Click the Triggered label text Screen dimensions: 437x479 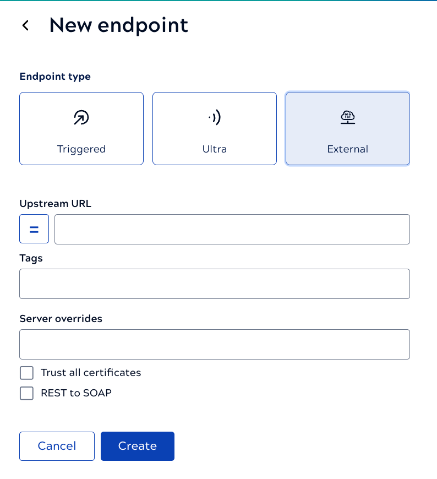click(x=81, y=149)
